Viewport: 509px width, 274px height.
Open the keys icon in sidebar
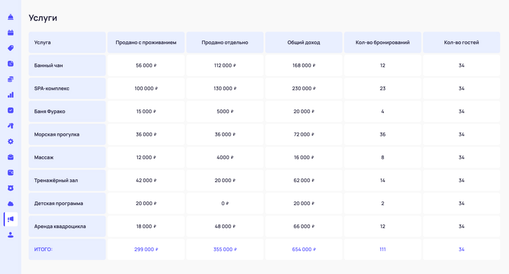[10, 126]
